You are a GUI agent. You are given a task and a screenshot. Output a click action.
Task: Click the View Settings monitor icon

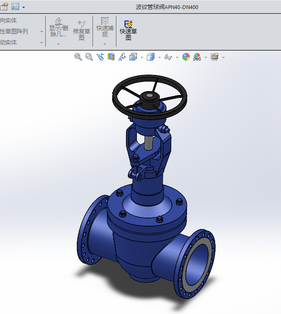point(215,57)
